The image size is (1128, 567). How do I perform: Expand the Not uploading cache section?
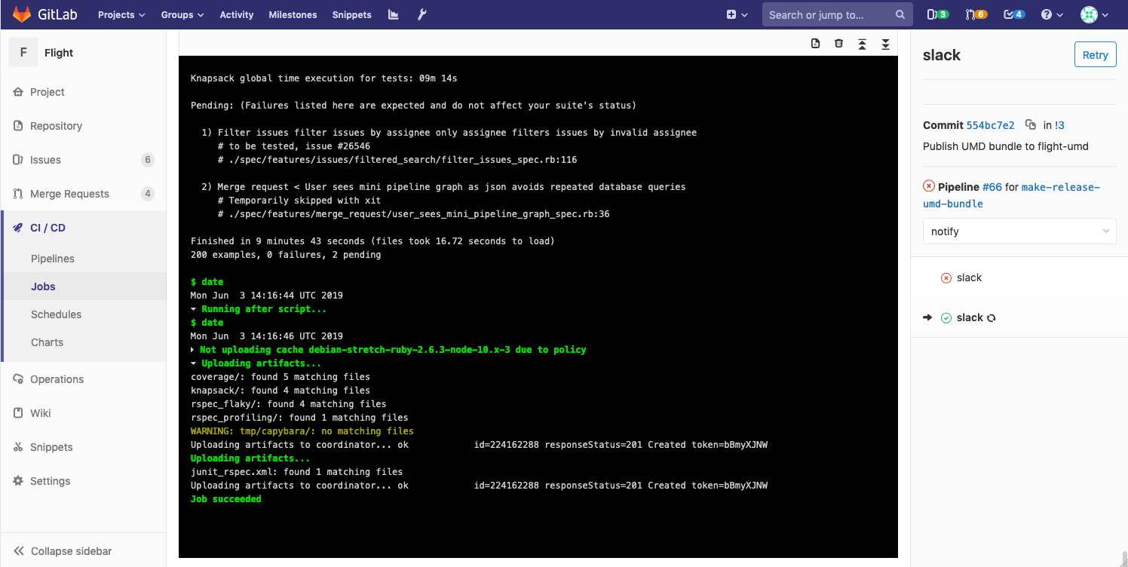[194, 350]
